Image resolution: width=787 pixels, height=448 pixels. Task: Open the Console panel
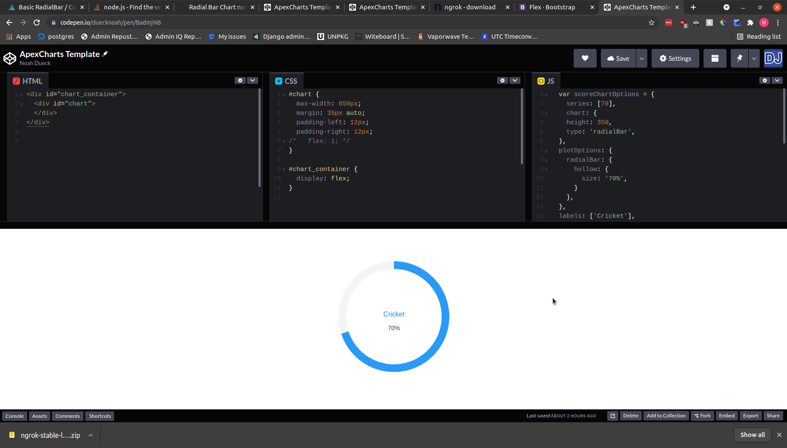coord(14,416)
